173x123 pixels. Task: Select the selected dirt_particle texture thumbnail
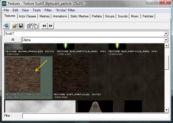point(23,75)
